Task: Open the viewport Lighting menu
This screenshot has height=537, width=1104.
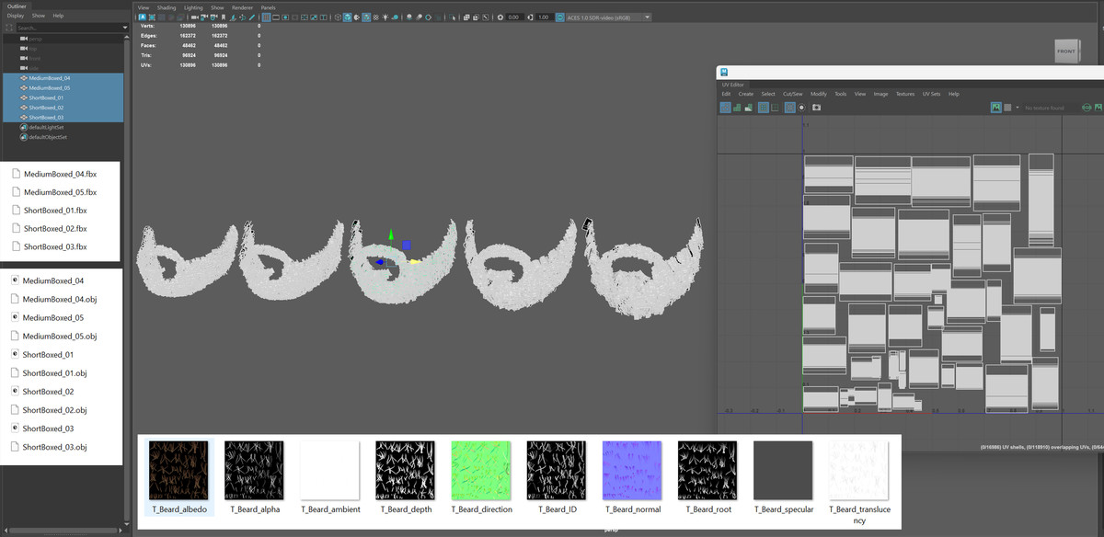Action: pos(193,7)
